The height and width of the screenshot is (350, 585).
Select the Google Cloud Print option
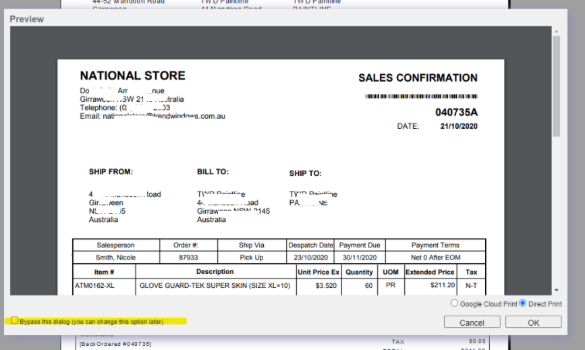pyautogui.click(x=454, y=303)
